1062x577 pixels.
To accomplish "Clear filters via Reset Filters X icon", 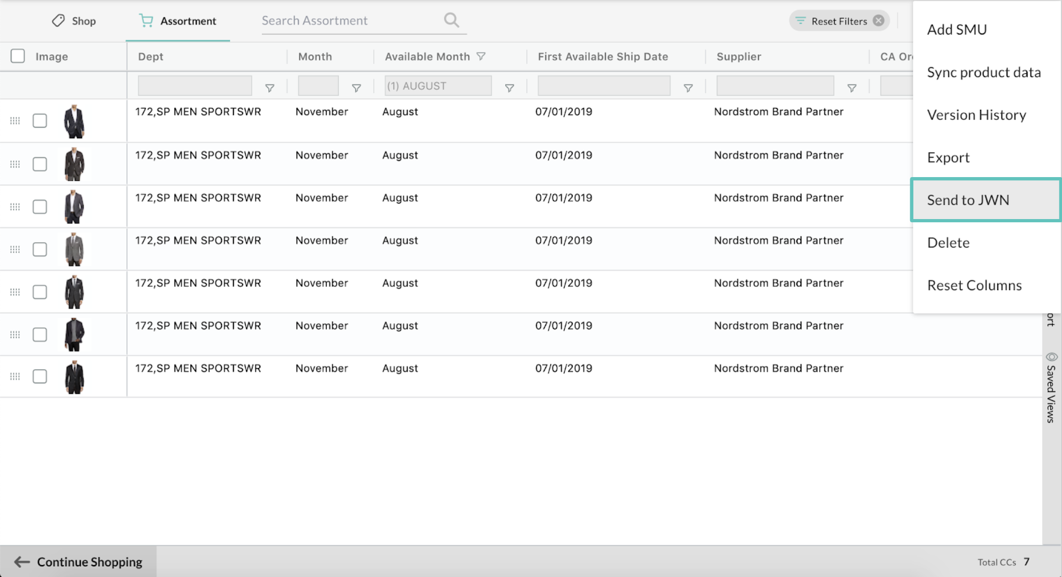I will tap(878, 20).
